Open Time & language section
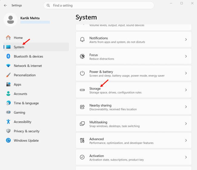 [x=36, y=103]
